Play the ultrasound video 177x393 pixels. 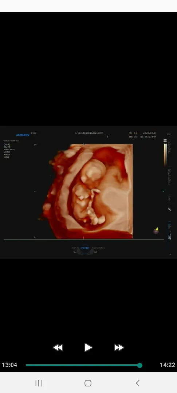click(x=88, y=348)
